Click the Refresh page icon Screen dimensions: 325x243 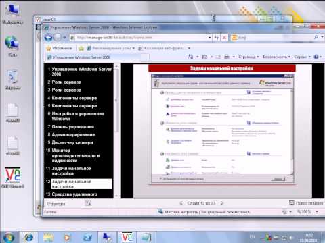(217, 38)
